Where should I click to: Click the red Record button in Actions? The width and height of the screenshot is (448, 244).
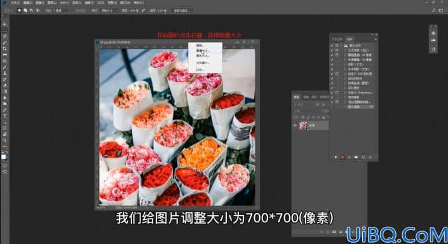[343, 157]
